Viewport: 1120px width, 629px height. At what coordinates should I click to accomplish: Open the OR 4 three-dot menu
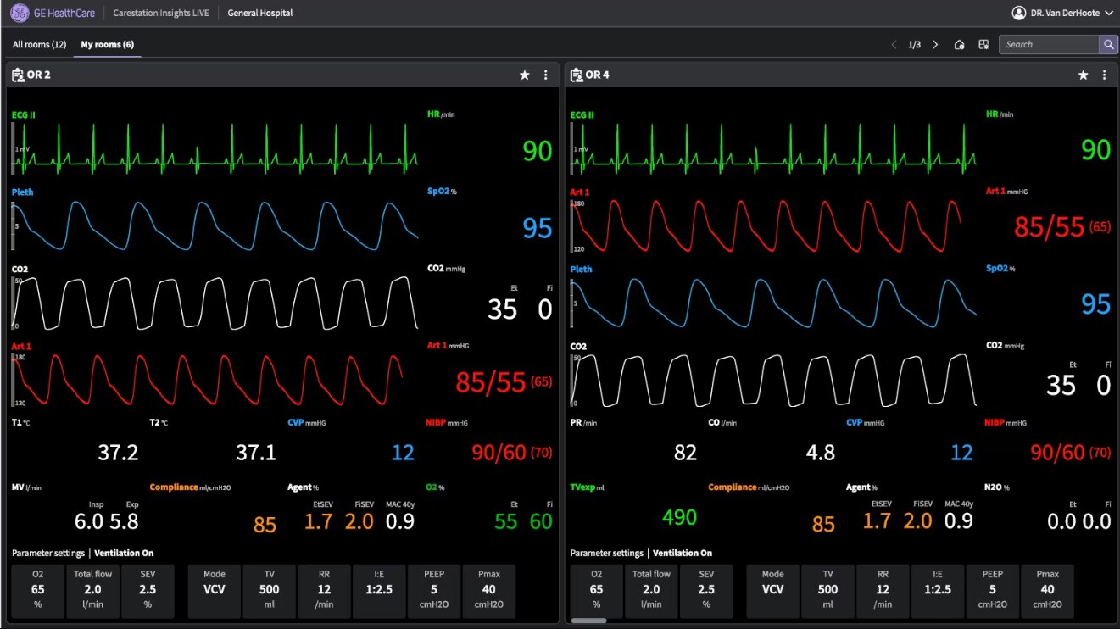1104,75
